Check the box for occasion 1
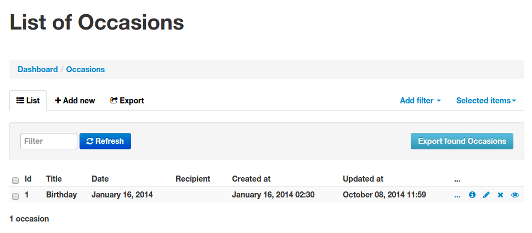This screenshot has width=532, height=233. point(15,196)
